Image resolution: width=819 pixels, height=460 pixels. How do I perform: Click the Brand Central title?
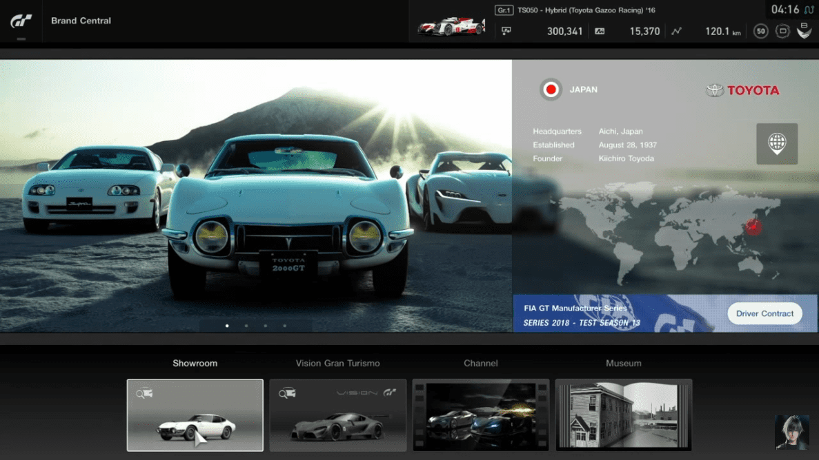(81, 21)
